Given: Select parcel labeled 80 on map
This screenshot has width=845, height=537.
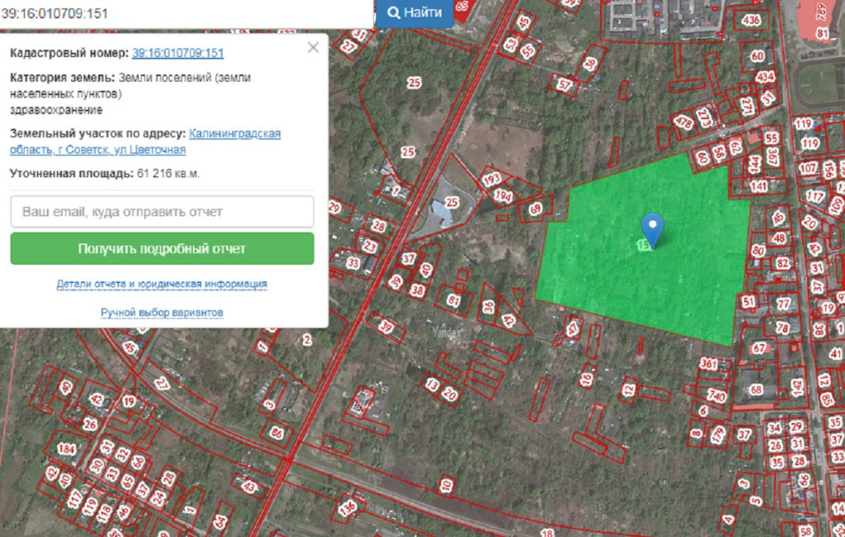Looking at the screenshot, I should pyautogui.click(x=759, y=251).
